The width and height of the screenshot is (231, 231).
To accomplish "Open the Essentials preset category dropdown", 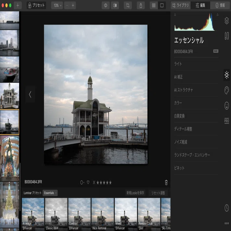I will (x=50, y=193).
